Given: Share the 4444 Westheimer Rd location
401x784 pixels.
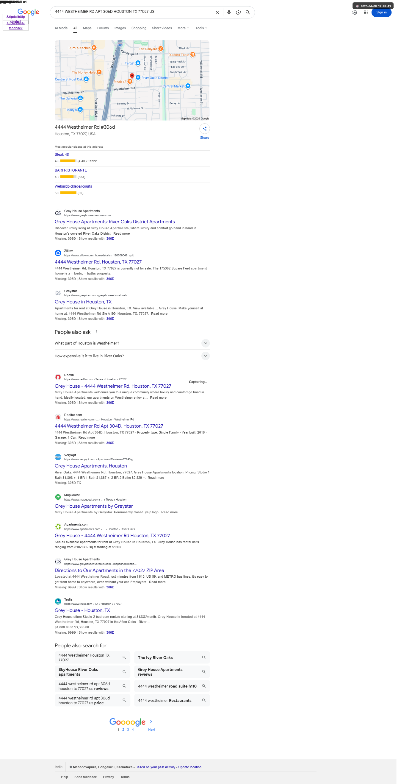Looking at the screenshot, I should 205,129.
